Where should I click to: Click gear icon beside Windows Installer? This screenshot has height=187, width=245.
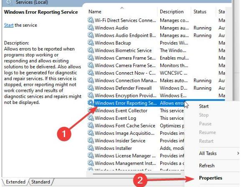click(91, 148)
